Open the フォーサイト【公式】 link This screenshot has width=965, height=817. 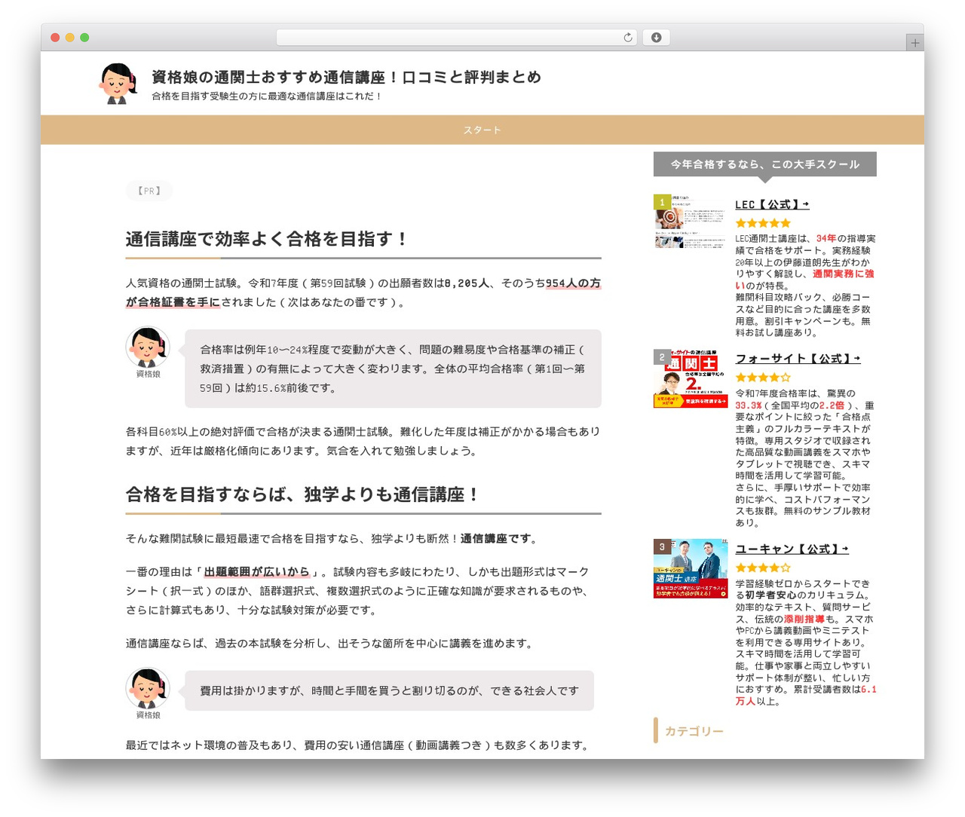pyautogui.click(x=798, y=359)
